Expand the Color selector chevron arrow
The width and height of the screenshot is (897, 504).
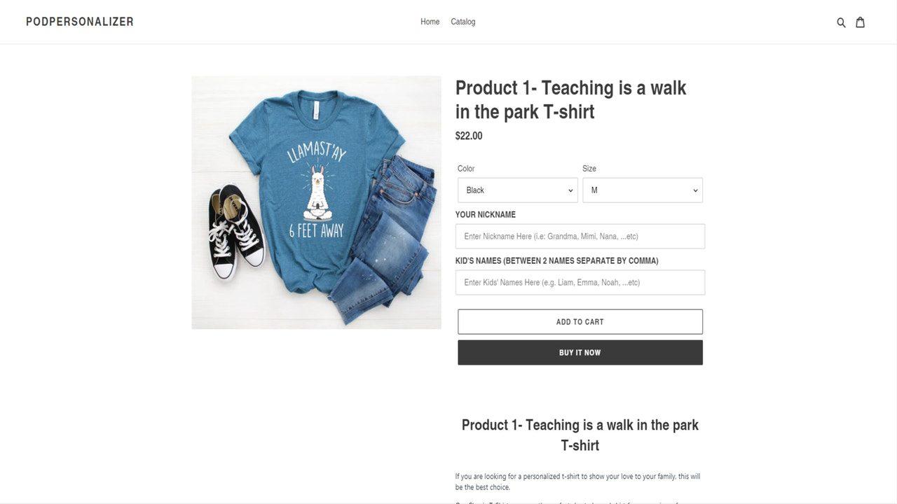point(570,190)
